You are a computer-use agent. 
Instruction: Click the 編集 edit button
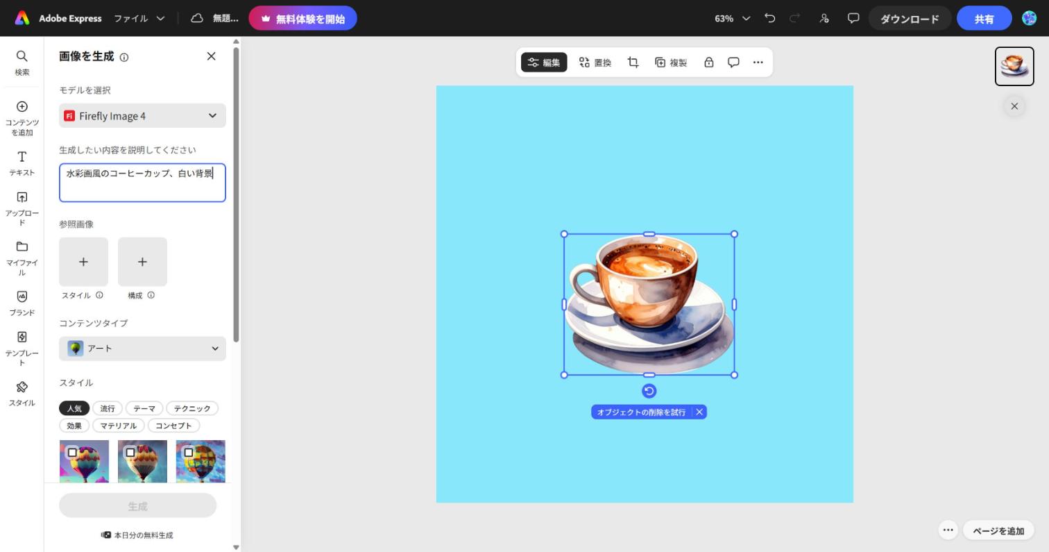pyautogui.click(x=544, y=62)
